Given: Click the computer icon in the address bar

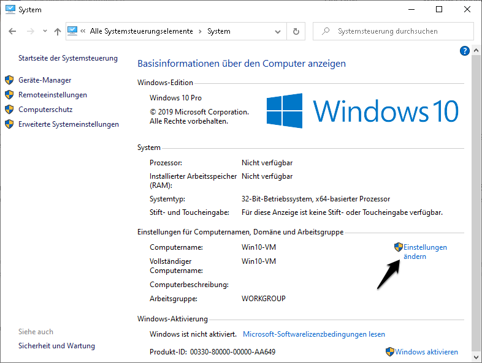Looking at the screenshot, I should 72,31.
